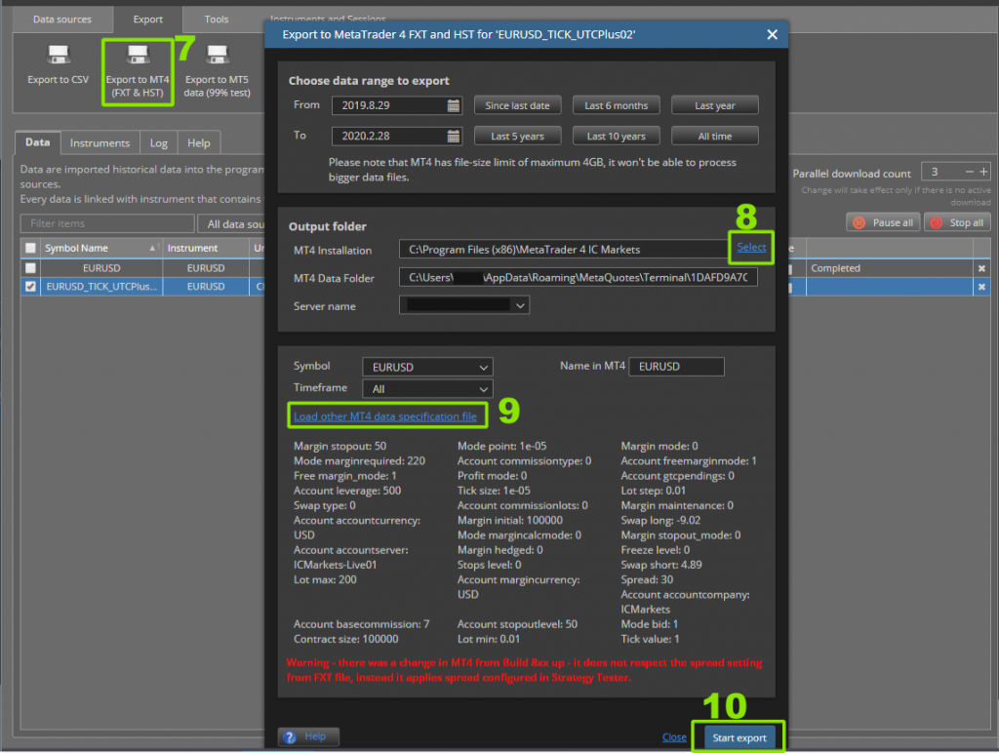The width and height of the screenshot is (999, 753).
Task: Click Select link for MT4 Installation
Action: (x=751, y=247)
